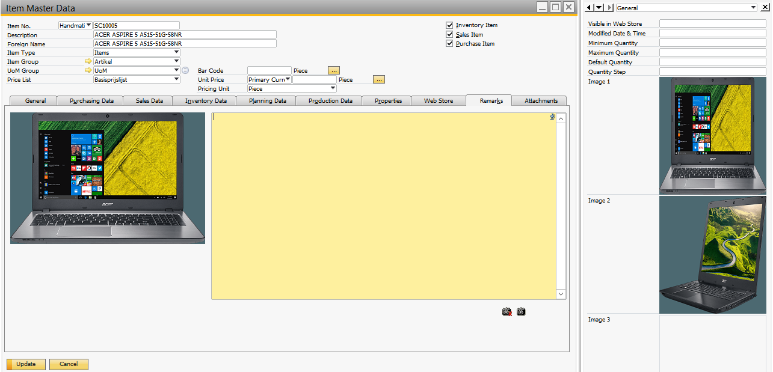Open the Sales Data tab

click(x=148, y=100)
